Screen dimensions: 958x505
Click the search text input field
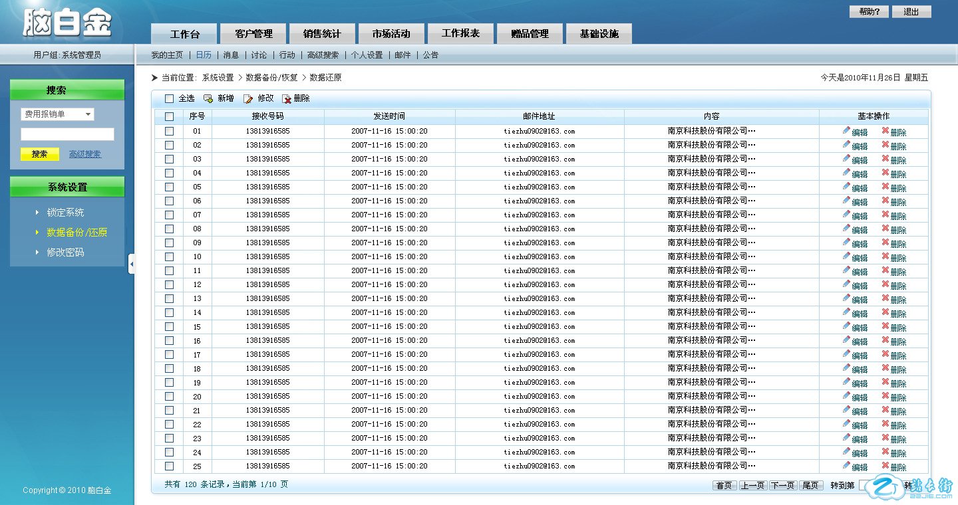click(x=67, y=134)
